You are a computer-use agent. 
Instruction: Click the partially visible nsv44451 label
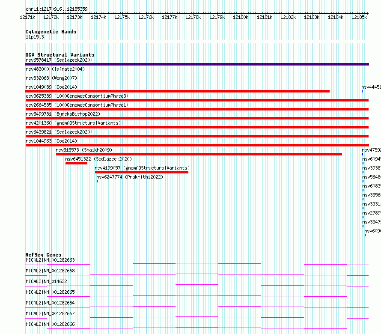[x=371, y=87]
